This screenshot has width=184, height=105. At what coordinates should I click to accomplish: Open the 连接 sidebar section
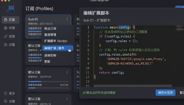[x=11, y=36]
